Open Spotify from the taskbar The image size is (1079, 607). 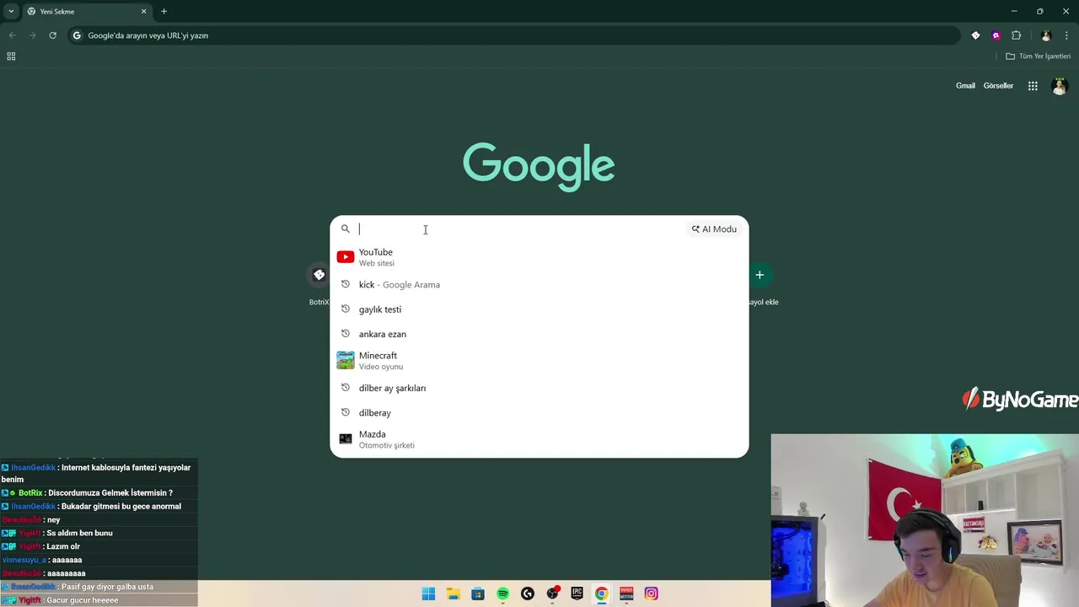coord(502,594)
